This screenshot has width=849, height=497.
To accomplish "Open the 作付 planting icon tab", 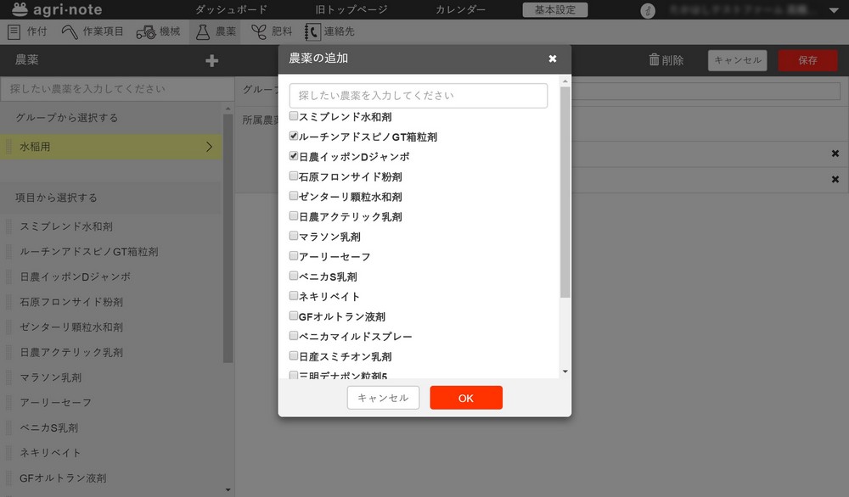I will click(14, 32).
